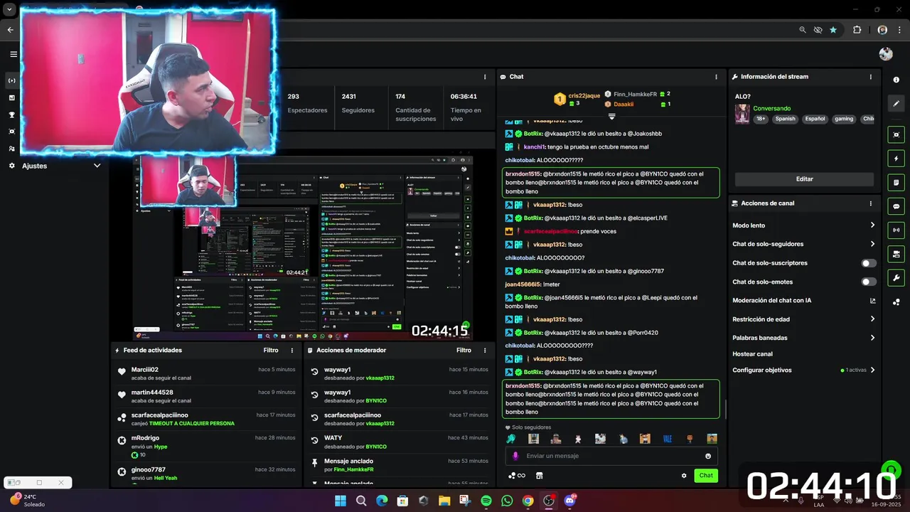Open the hamburger menu in the left sidebar
The width and height of the screenshot is (910, 512).
pyautogui.click(x=13, y=54)
